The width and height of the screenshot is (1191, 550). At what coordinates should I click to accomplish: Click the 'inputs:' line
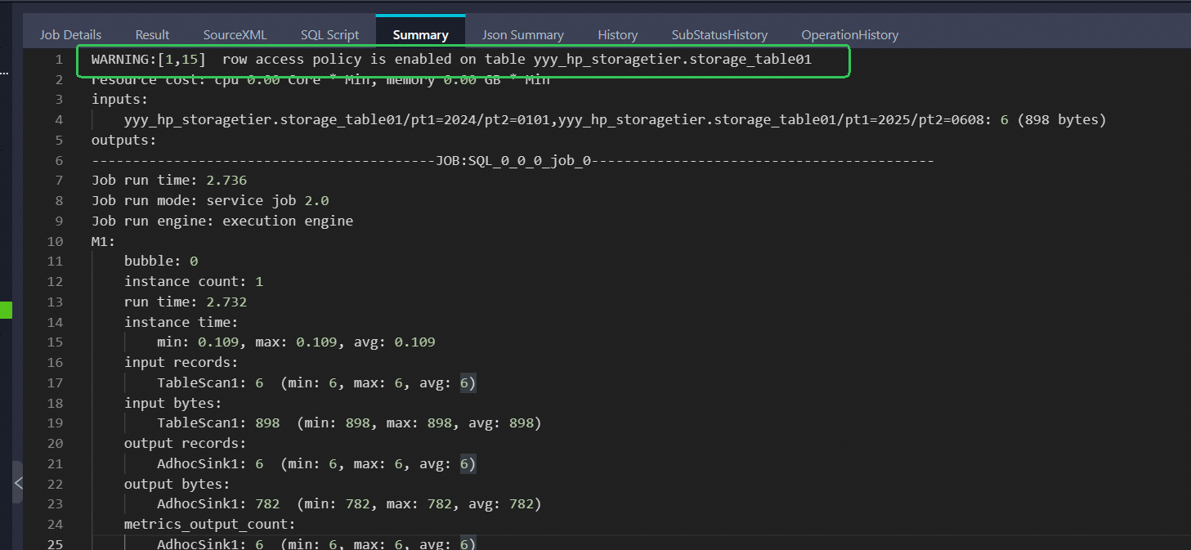point(119,100)
